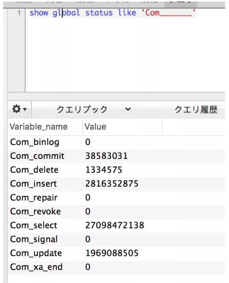Image resolution: width=229 pixels, height=283 pixels.
Task: Click line number 1 in editor gutter
Action: click(x=19, y=13)
